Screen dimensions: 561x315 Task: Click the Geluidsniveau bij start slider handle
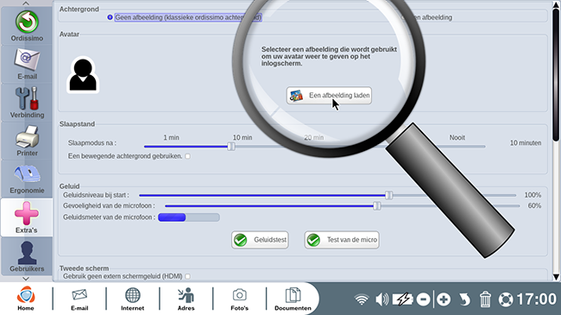pyautogui.click(x=389, y=195)
